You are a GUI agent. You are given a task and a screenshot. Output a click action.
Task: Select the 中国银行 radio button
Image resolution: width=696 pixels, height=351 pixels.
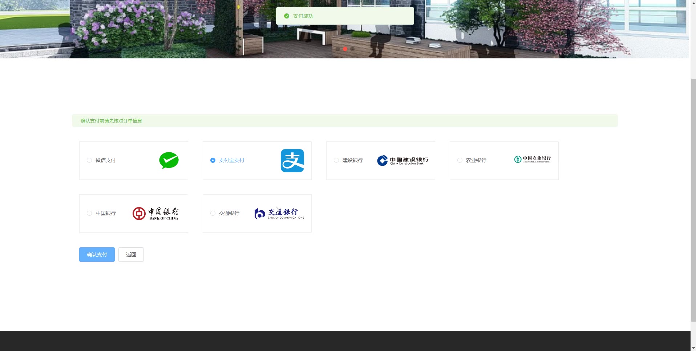coord(89,213)
